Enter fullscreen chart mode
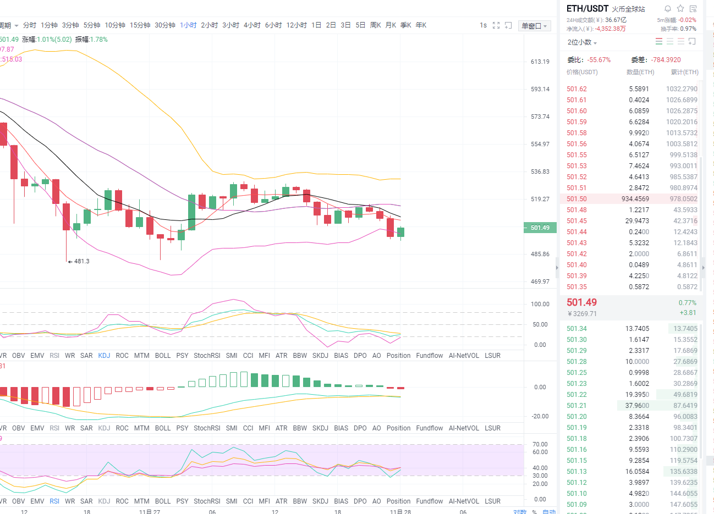 (496, 25)
